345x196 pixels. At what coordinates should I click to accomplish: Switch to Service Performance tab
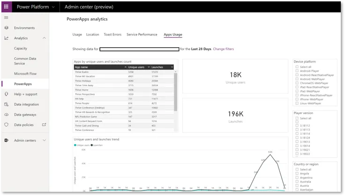pos(142,35)
